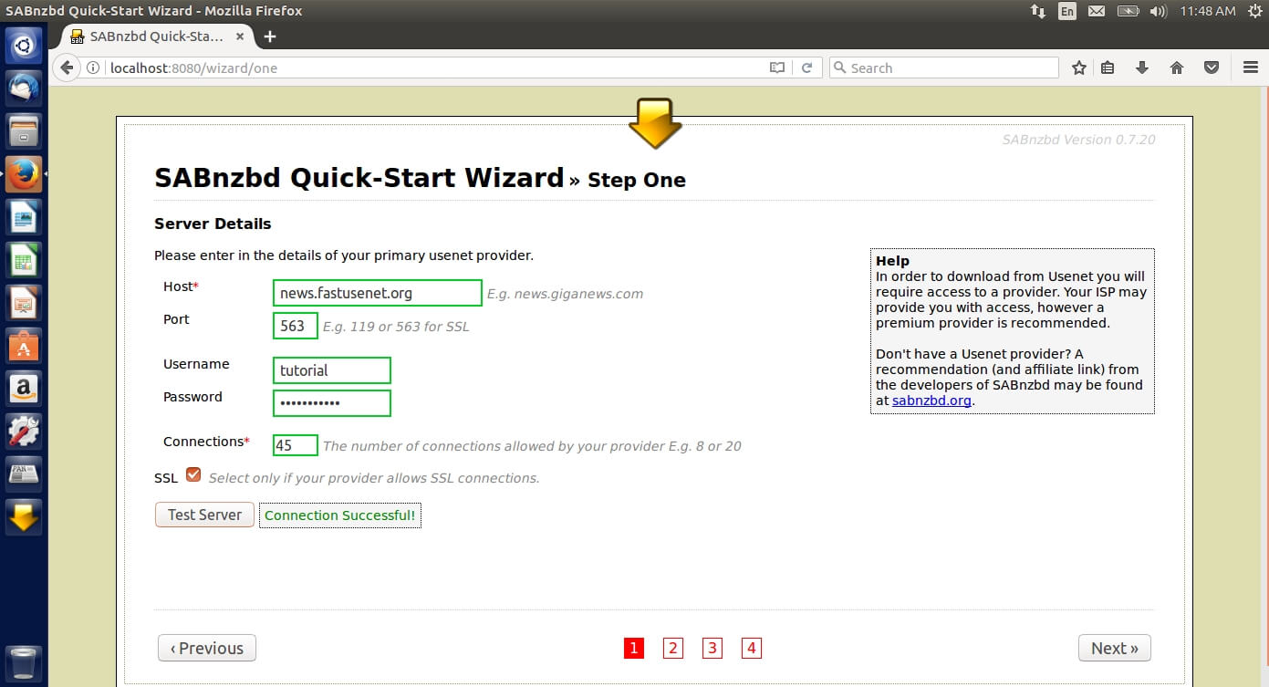1269x687 pixels.
Task: Open the Firefox hamburger menu
Action: click(x=1251, y=68)
